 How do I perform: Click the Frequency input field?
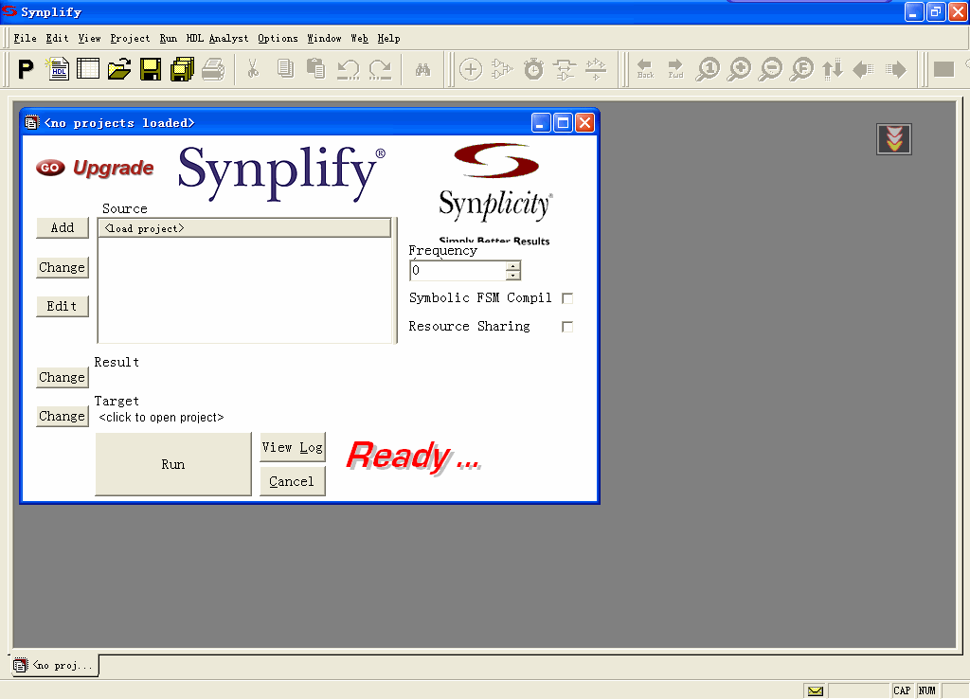[x=458, y=270]
